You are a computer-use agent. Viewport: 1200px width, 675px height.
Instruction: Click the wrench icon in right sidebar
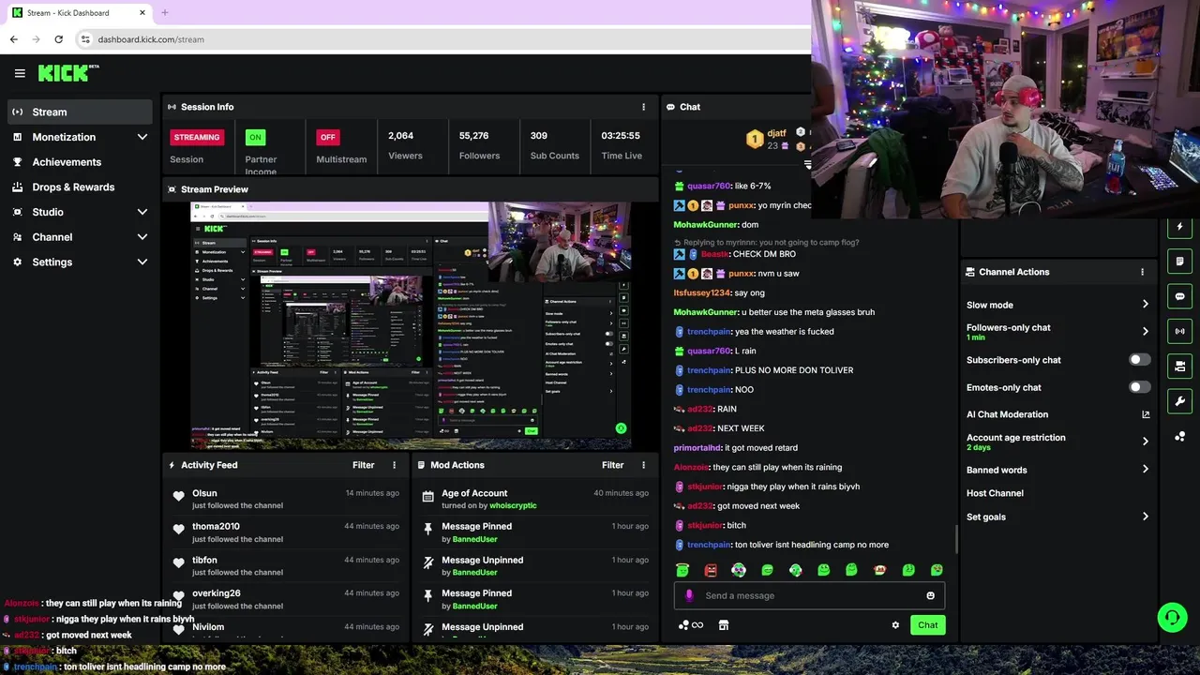click(1179, 401)
